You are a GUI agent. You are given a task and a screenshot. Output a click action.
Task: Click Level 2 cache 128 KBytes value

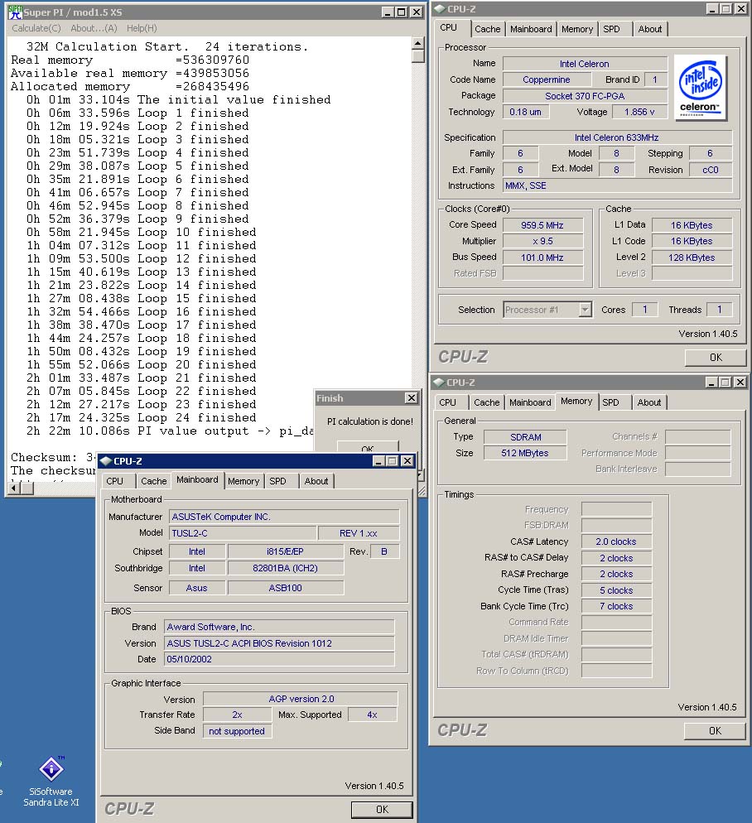(692, 257)
